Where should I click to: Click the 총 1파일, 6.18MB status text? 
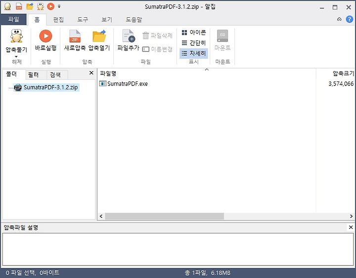point(207,273)
